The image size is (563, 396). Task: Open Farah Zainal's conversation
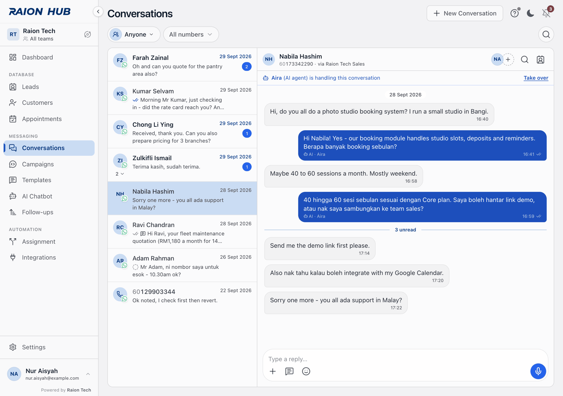[182, 65]
